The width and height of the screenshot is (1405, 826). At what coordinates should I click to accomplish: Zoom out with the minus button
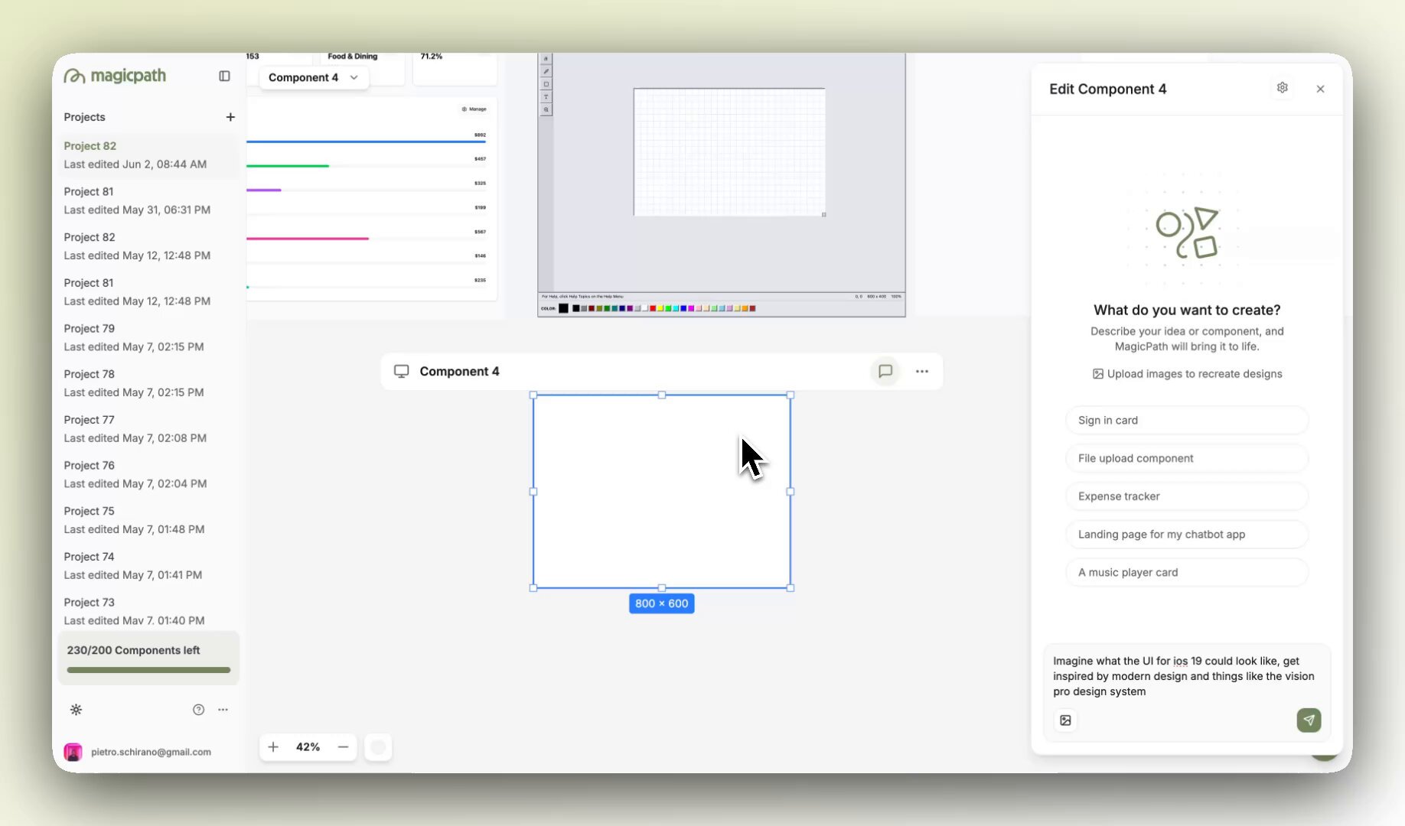click(x=343, y=747)
